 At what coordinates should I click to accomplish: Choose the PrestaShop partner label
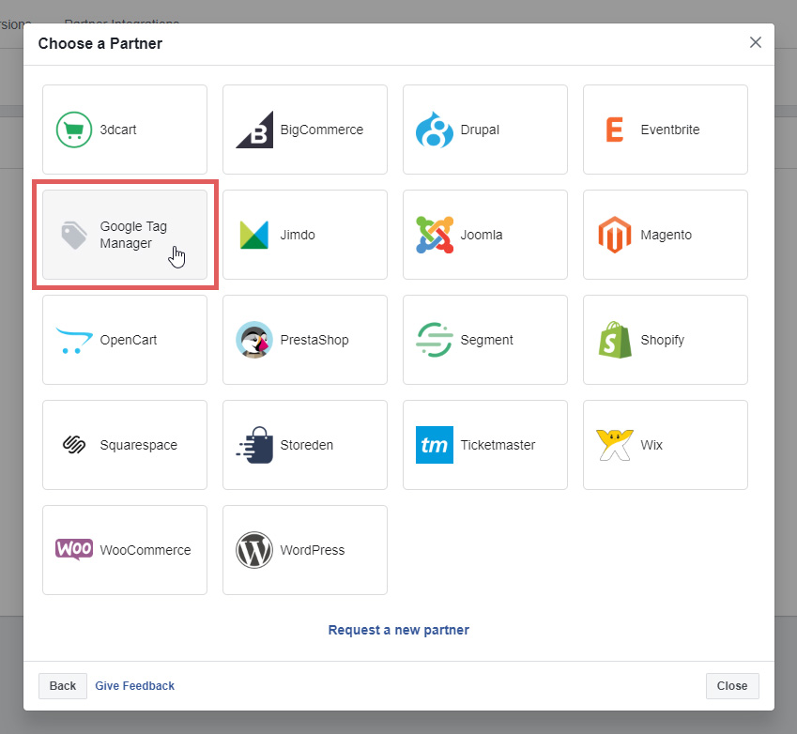click(x=314, y=340)
